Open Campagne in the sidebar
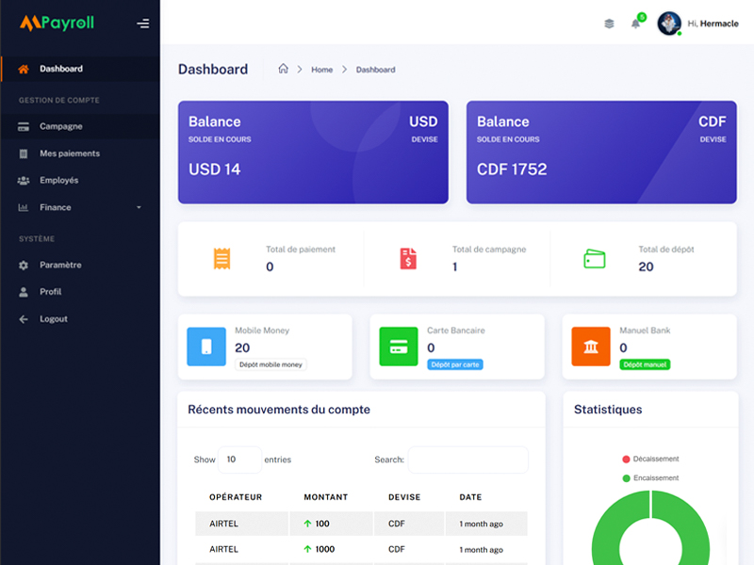Viewport: 754px width, 565px height. click(x=60, y=126)
